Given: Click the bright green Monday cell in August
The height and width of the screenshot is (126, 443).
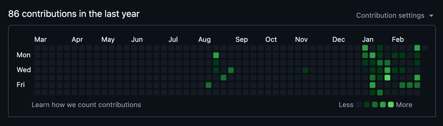Looking at the screenshot, I should [216, 55].
